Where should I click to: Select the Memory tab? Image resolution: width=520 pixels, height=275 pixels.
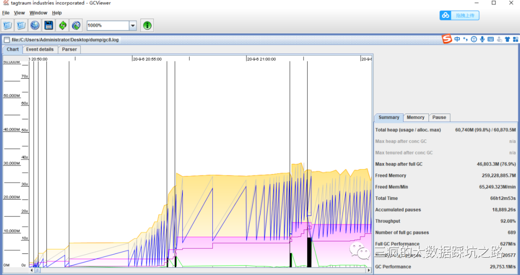[x=416, y=117]
